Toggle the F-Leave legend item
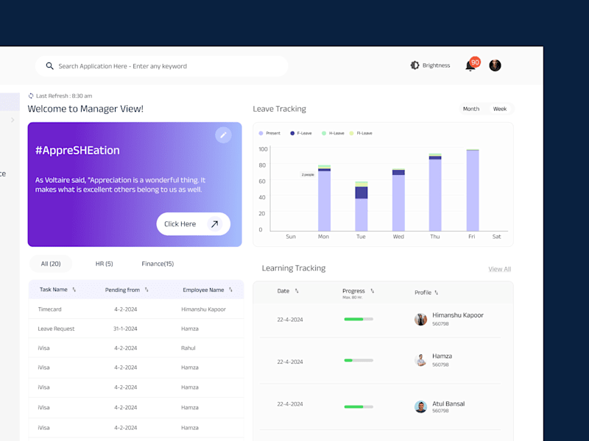This screenshot has width=589, height=441. tap(301, 133)
